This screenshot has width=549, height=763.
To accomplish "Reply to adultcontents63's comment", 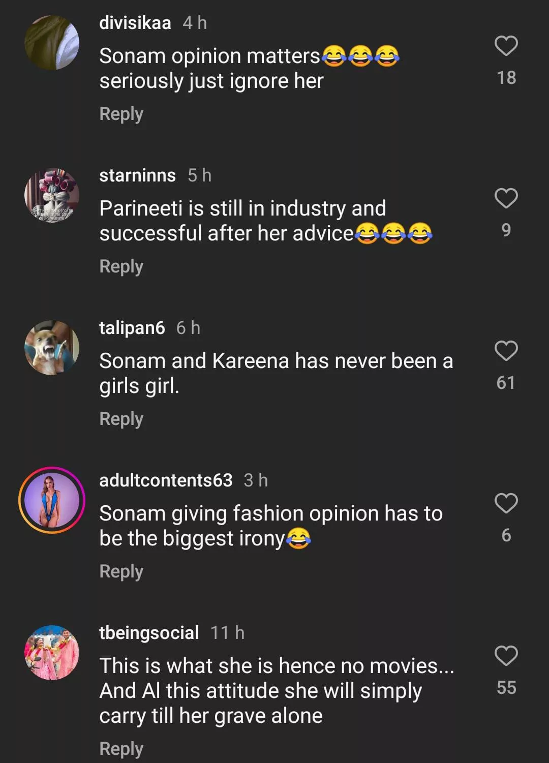I will coord(121,571).
